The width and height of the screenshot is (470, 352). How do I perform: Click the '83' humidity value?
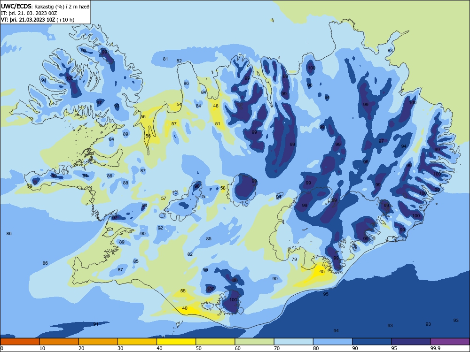click(390, 51)
